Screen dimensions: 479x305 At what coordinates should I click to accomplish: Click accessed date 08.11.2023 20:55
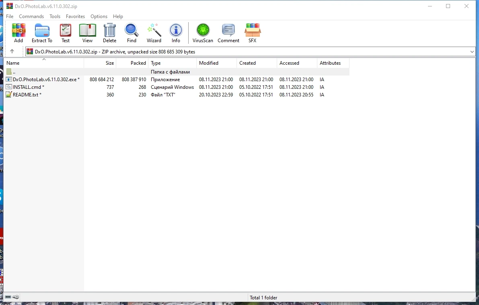coord(296,95)
